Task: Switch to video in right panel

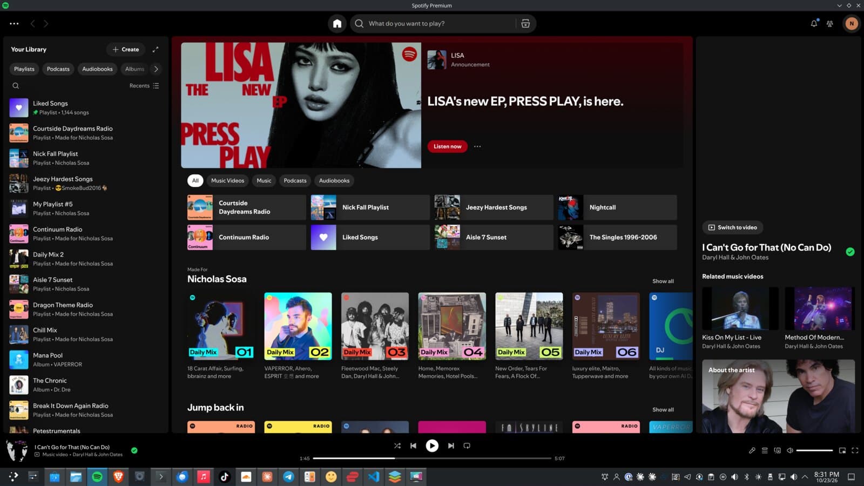Action: (733, 227)
